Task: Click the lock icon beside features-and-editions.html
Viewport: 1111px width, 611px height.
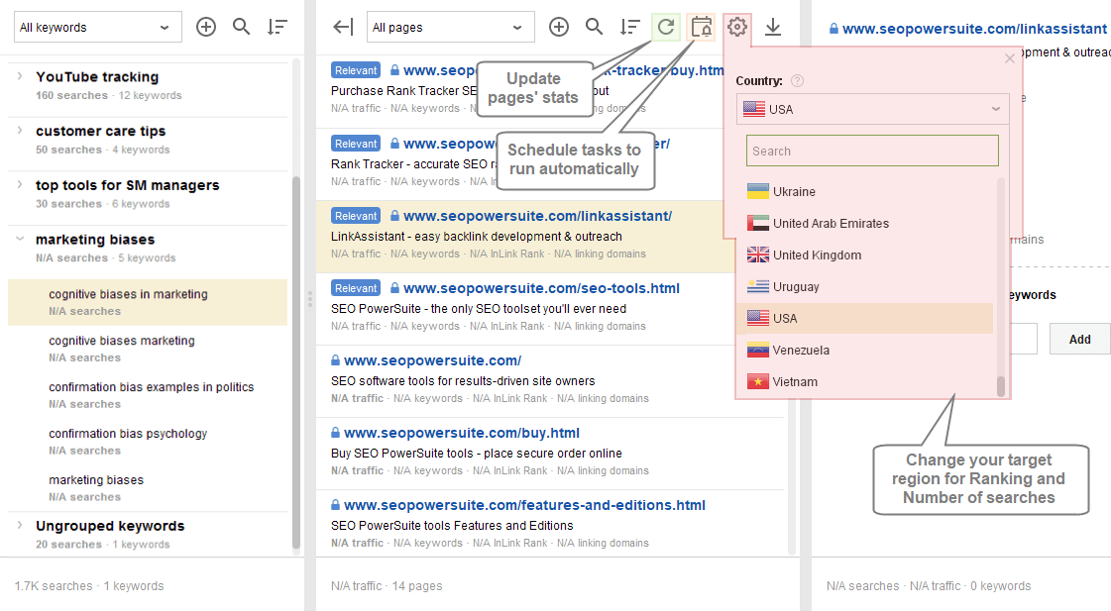Action: 335,505
